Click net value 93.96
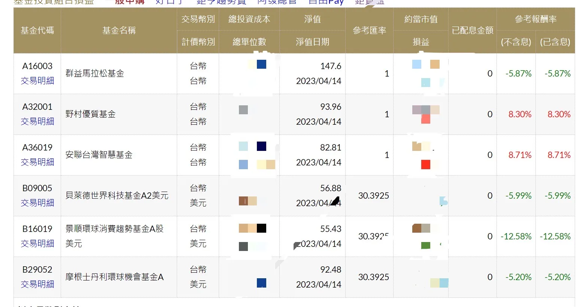 point(331,107)
